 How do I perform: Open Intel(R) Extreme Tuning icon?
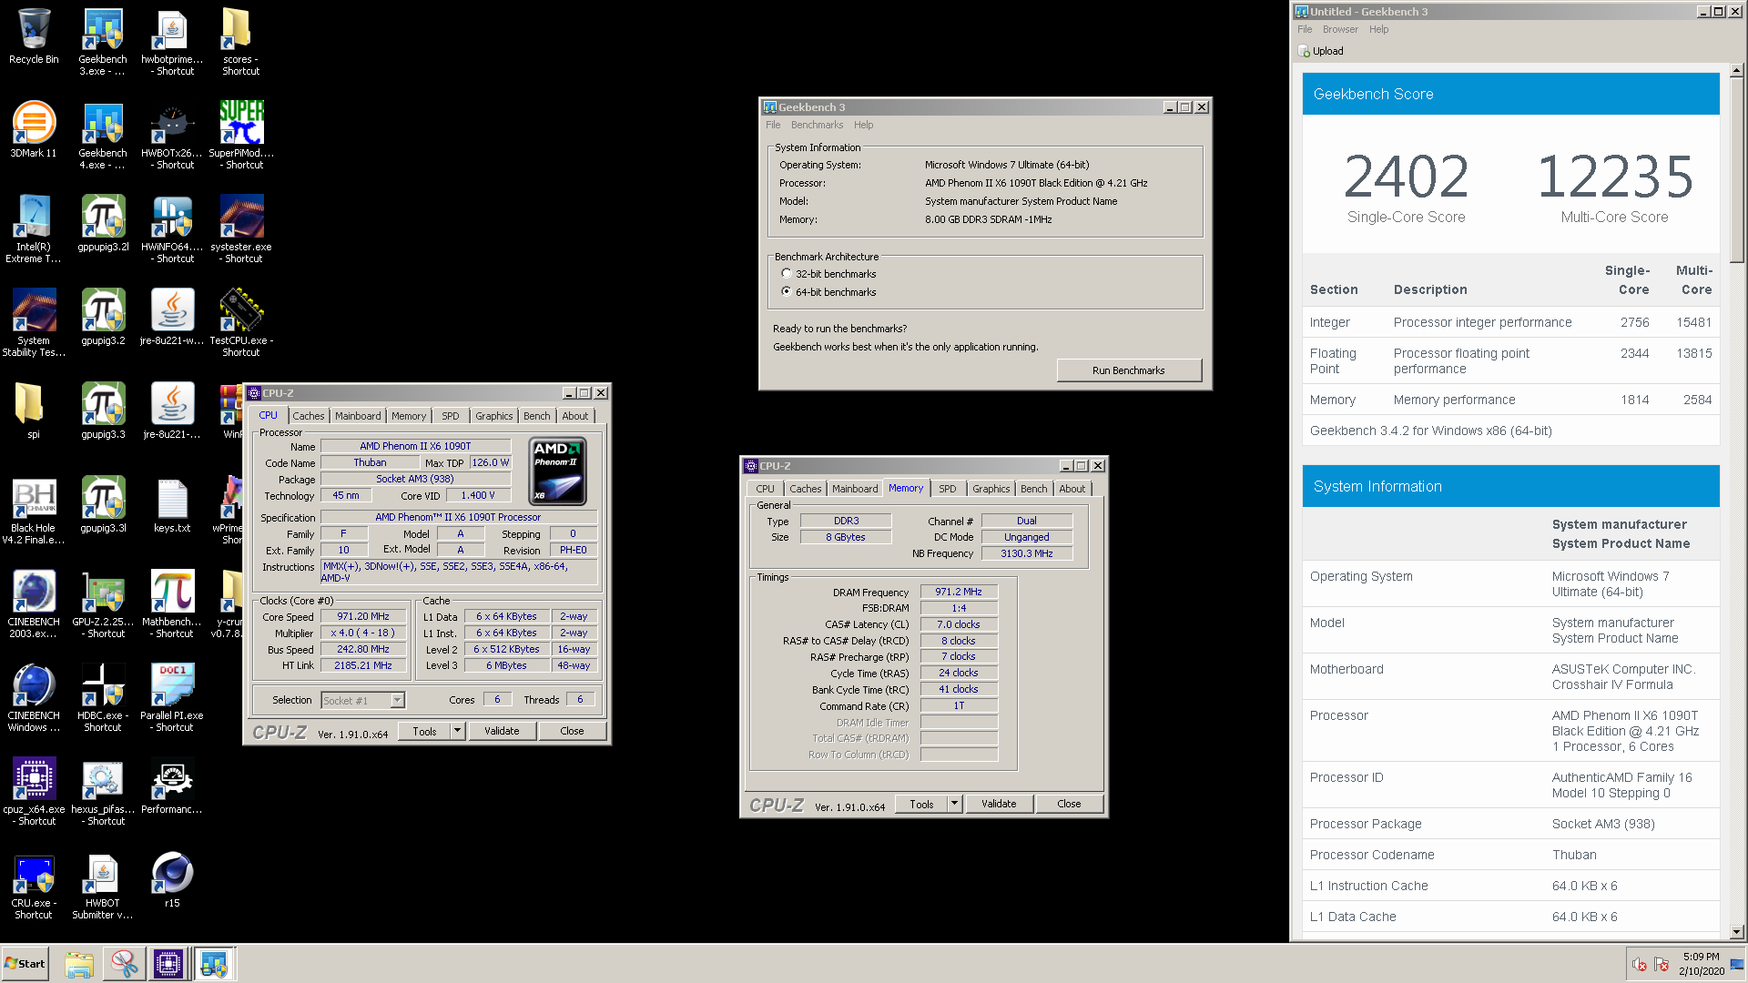pos(34,229)
